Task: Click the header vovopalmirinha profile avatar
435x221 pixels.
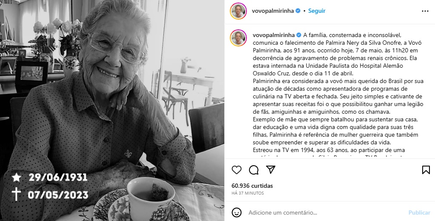Action: click(238, 11)
